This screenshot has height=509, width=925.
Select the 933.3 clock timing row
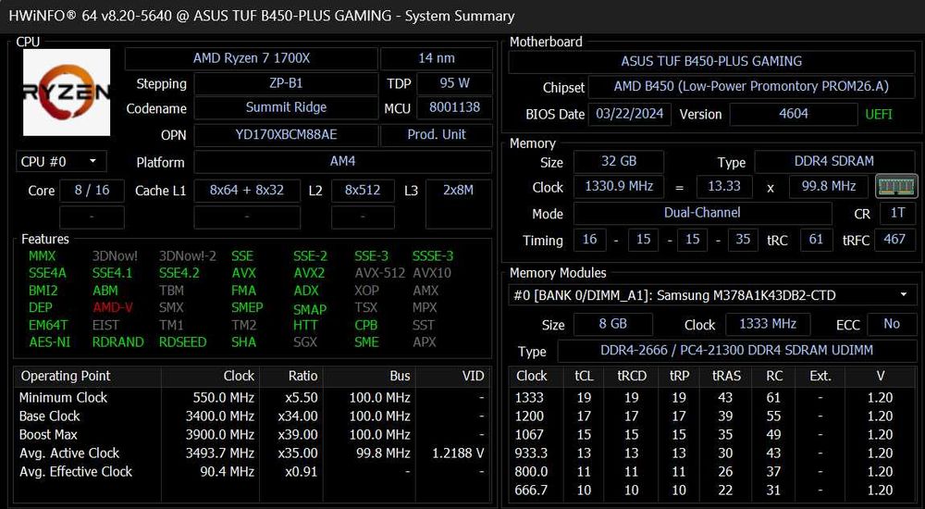(x=711, y=453)
